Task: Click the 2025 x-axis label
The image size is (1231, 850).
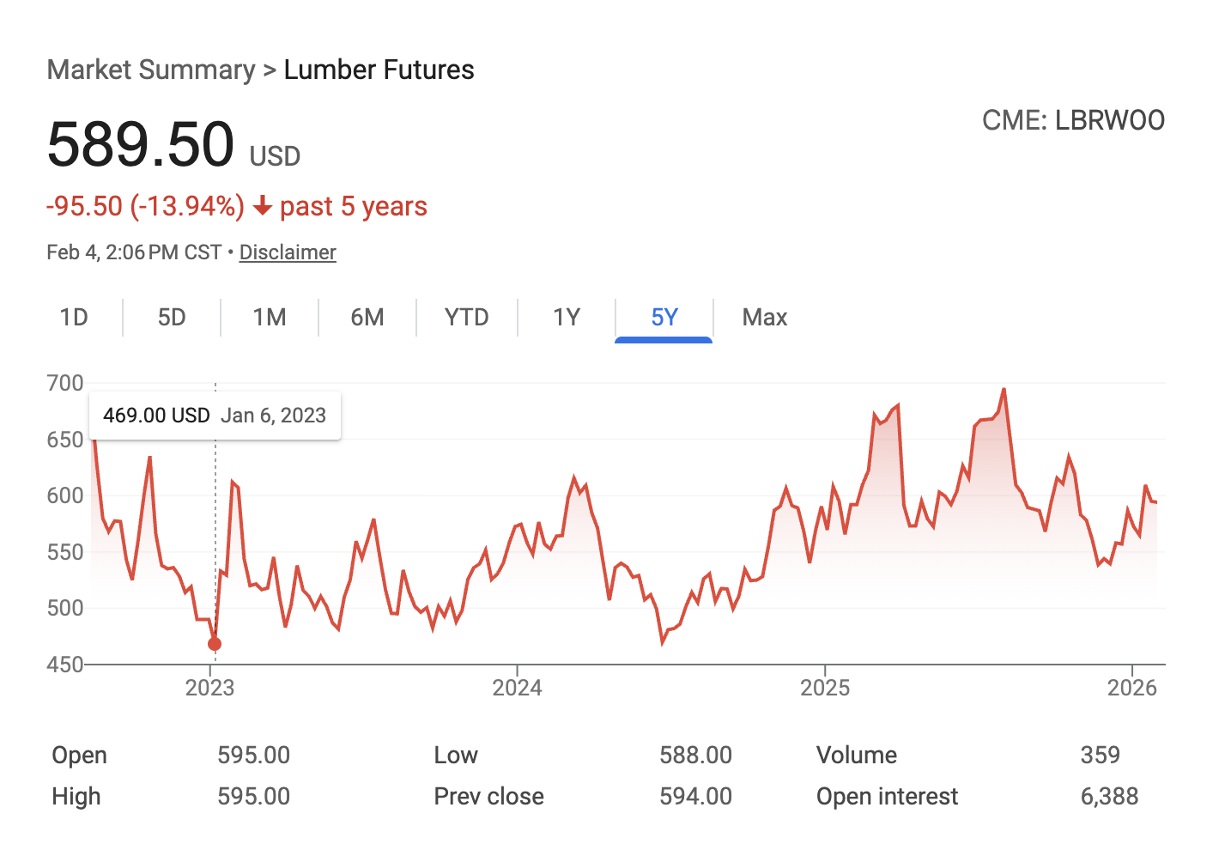Action: (x=825, y=688)
